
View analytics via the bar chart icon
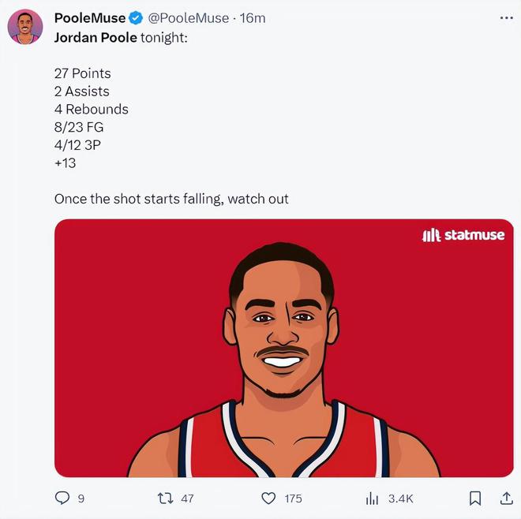[x=373, y=498]
